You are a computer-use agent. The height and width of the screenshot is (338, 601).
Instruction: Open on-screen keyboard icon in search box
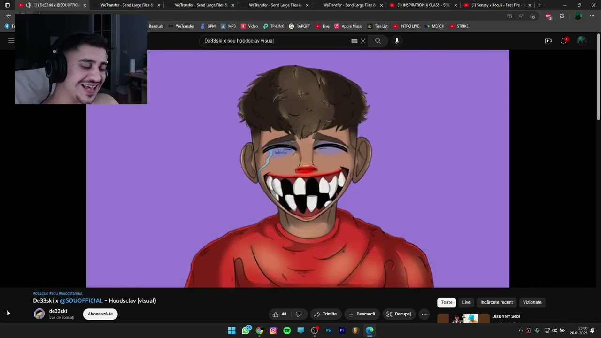(x=354, y=41)
